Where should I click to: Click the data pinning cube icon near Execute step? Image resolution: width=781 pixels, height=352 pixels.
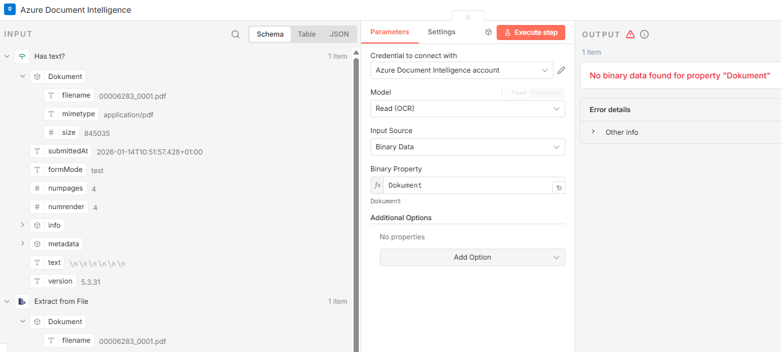click(x=489, y=33)
